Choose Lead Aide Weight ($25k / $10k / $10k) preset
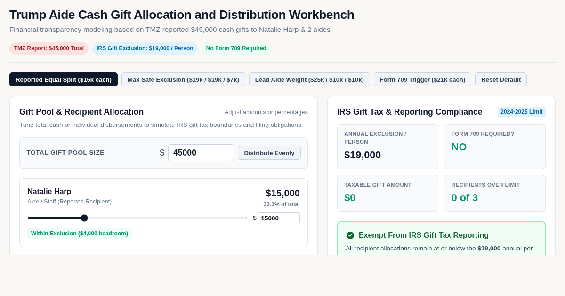The height and width of the screenshot is (296, 565). 309,79
